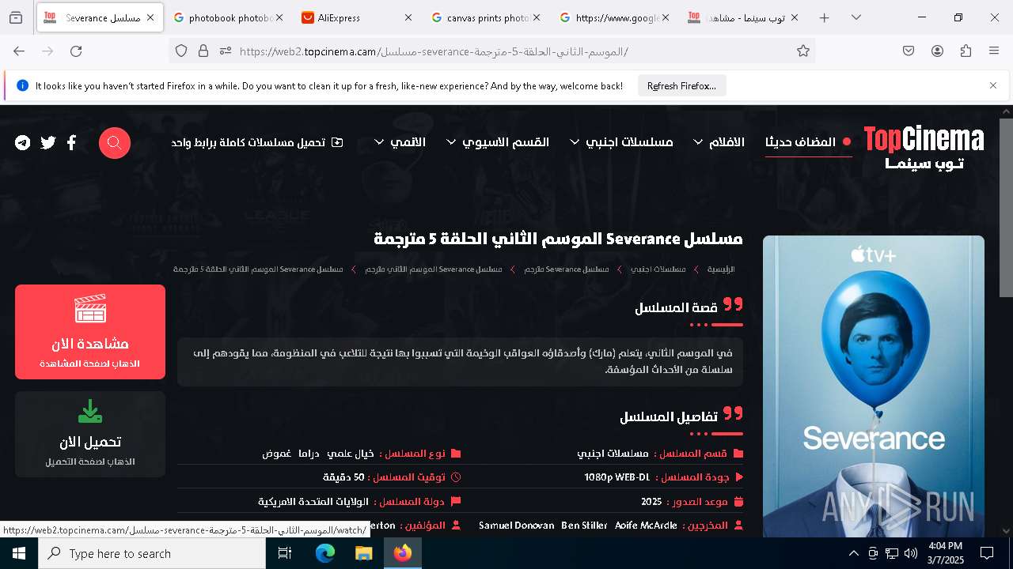Click the Windows taskbar search box
This screenshot has height=569, width=1013.
(x=152, y=553)
